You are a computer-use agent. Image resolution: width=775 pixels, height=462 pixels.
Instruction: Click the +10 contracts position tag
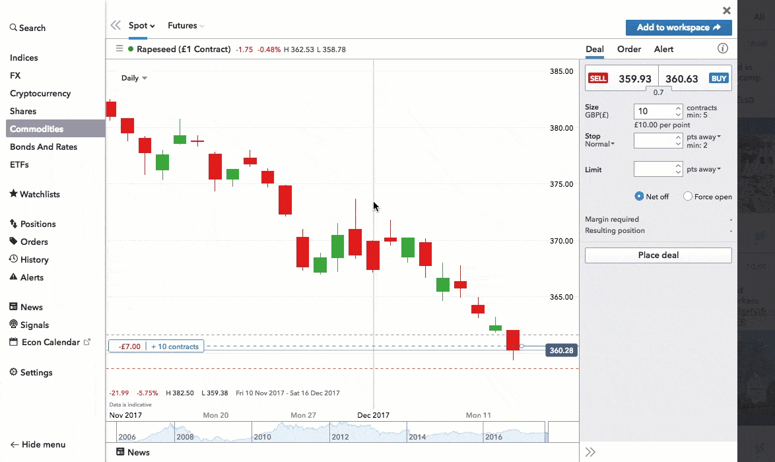click(x=175, y=346)
